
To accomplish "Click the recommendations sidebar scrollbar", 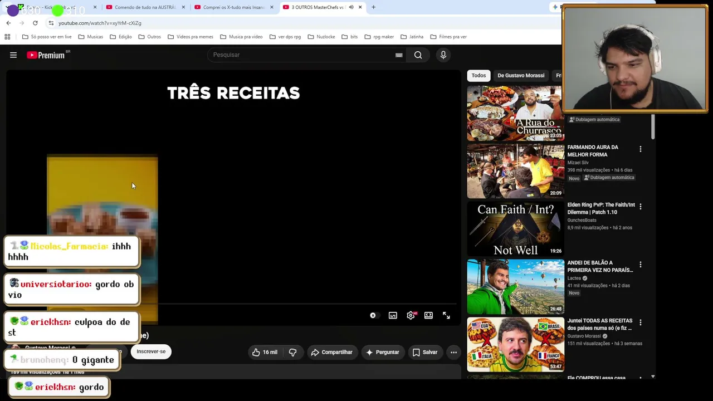I will (653, 128).
